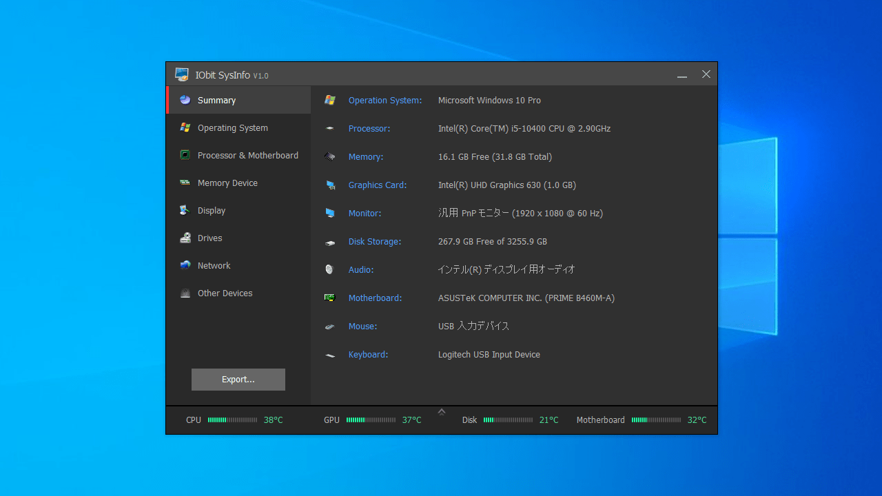The height and width of the screenshot is (496, 882).
Task: Click the Audio: label link
Action: pos(361,269)
